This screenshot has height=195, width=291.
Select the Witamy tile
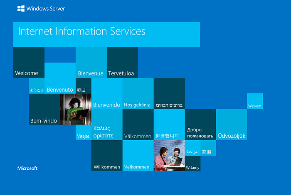192,163
